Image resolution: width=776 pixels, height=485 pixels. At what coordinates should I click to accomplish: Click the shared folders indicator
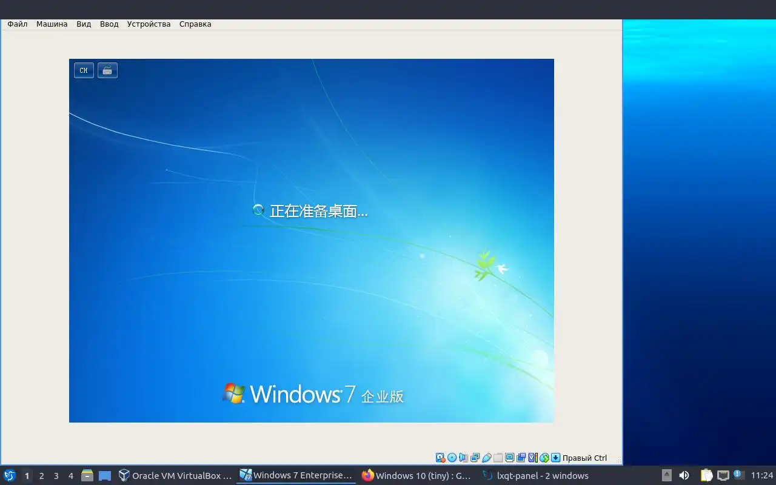pos(498,458)
